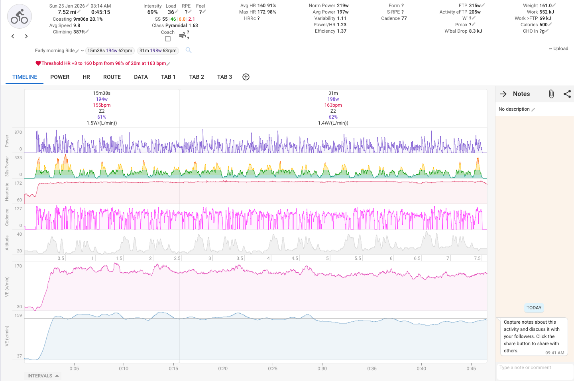Open the ROUTE tab

tap(112, 77)
